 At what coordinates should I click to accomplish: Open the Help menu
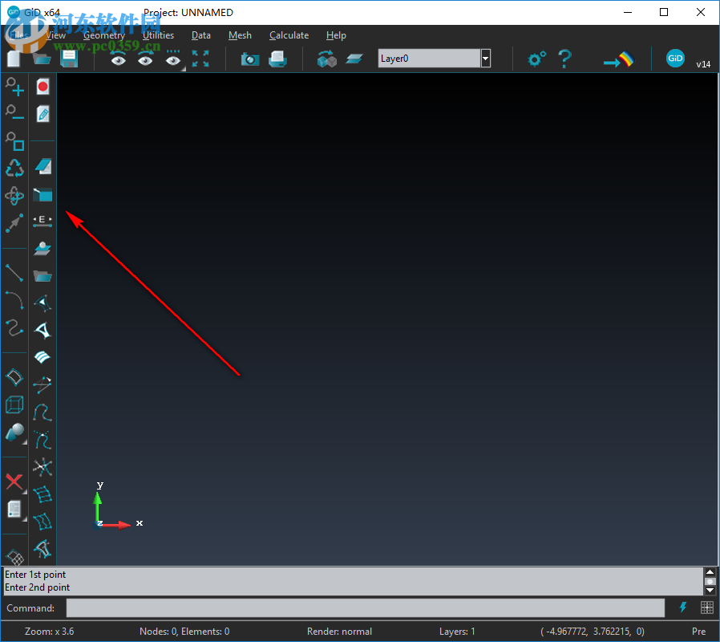336,35
